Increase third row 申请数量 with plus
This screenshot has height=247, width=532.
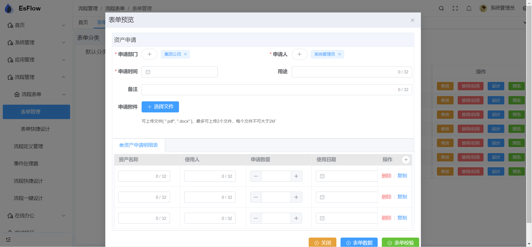(x=296, y=218)
